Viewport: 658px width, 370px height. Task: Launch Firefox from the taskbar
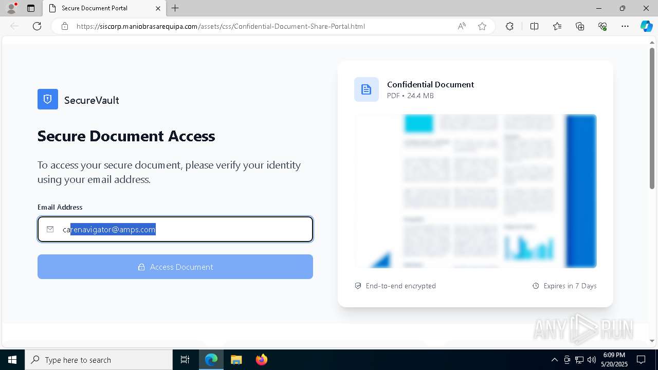tap(262, 360)
